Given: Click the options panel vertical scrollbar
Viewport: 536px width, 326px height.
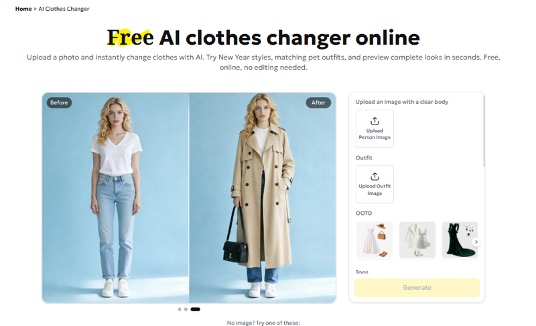Looking at the screenshot, I should (x=484, y=131).
